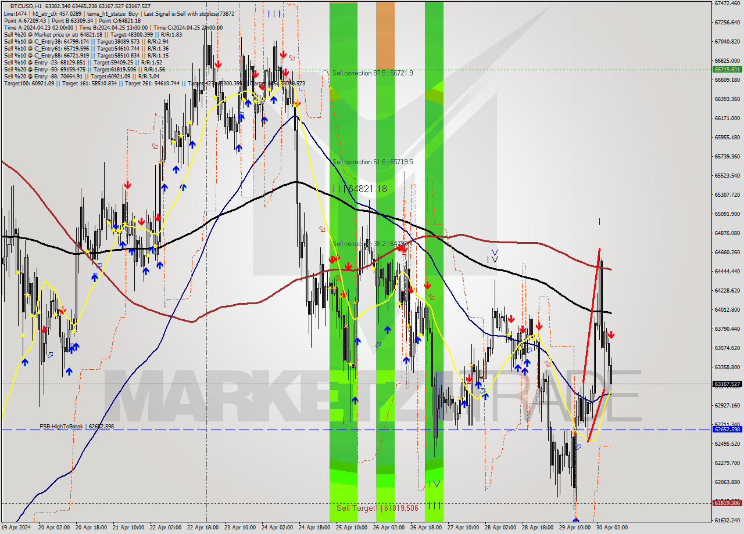Select the 'Last Signal is:Sell with stoploss:73872' text
The height and width of the screenshot is (534, 744).
click(188, 13)
